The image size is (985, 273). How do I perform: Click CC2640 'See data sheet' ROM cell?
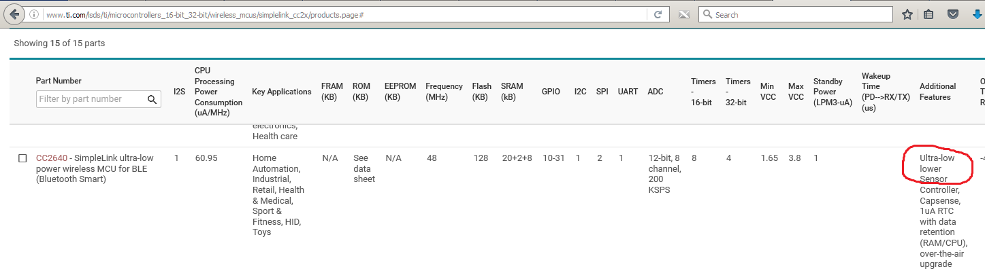click(364, 168)
